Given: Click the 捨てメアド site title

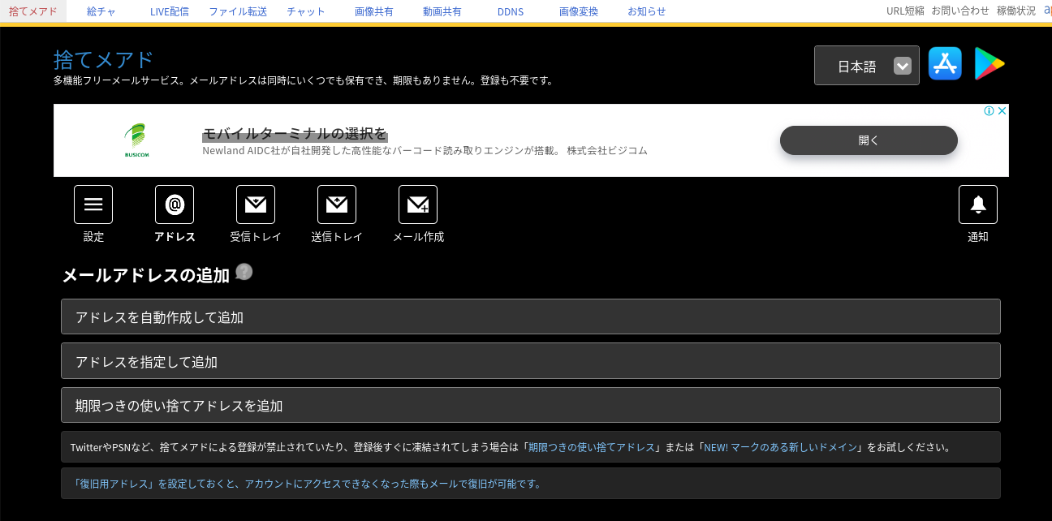Looking at the screenshot, I should (x=104, y=59).
